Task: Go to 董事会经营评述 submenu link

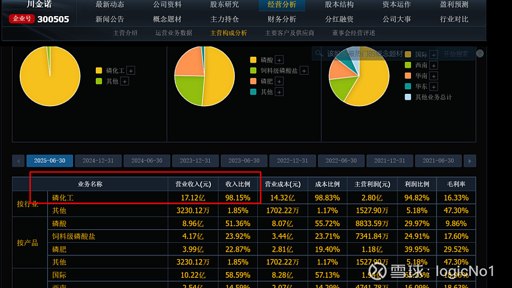Action: pyautogui.click(x=354, y=33)
